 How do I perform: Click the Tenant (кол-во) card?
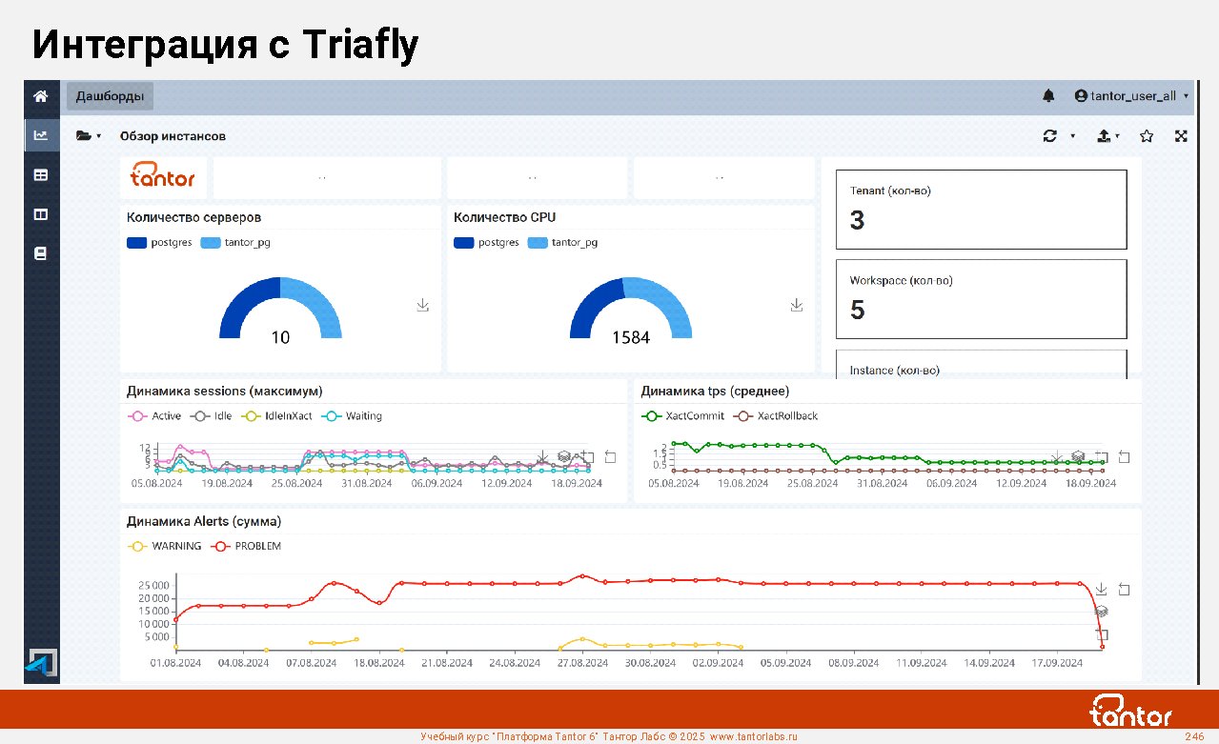pyautogui.click(x=981, y=210)
